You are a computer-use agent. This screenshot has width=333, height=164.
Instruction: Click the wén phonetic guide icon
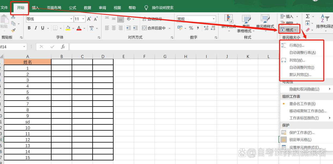92,28
